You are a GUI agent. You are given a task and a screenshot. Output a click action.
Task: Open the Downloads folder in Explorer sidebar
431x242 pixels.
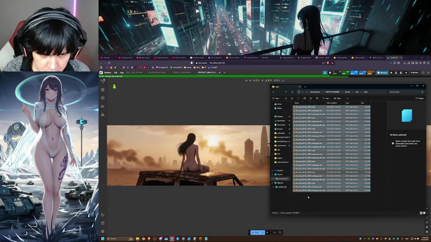pyautogui.click(x=281, y=121)
